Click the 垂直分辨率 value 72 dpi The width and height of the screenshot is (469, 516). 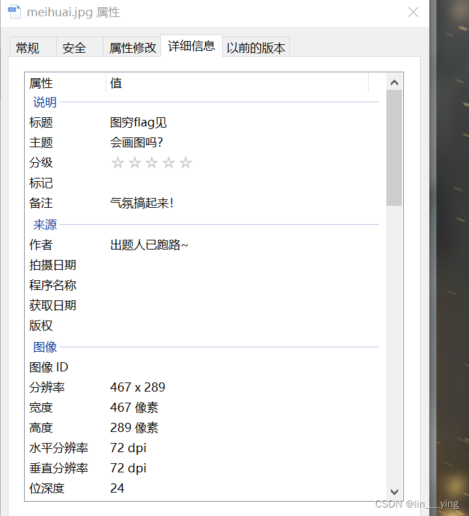[x=128, y=468]
